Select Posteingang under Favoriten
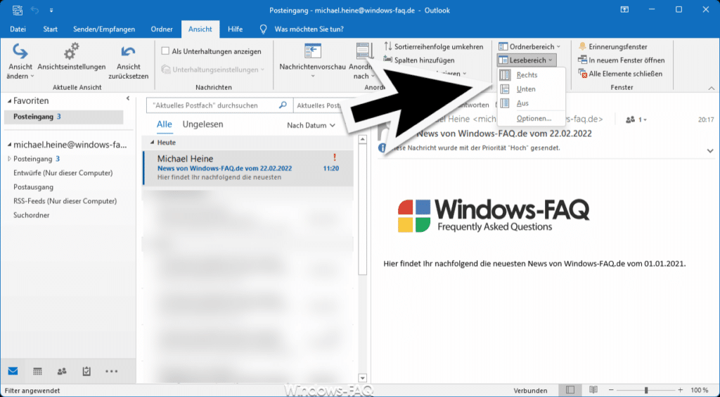 [64, 117]
